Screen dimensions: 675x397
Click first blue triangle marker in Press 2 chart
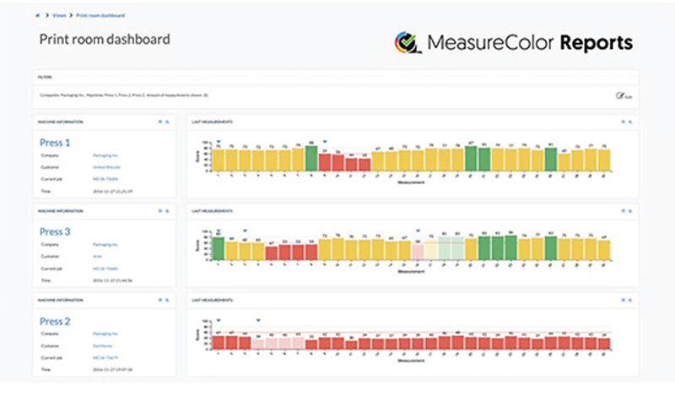[219, 320]
